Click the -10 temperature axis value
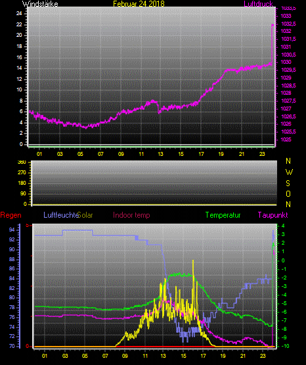The width and height of the screenshot is (306, 365). [x=285, y=346]
